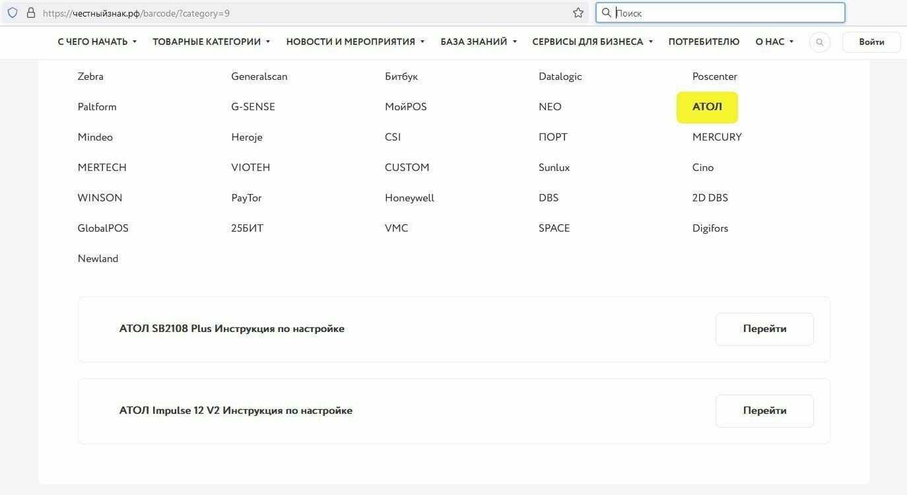Select the CSI brand

393,137
